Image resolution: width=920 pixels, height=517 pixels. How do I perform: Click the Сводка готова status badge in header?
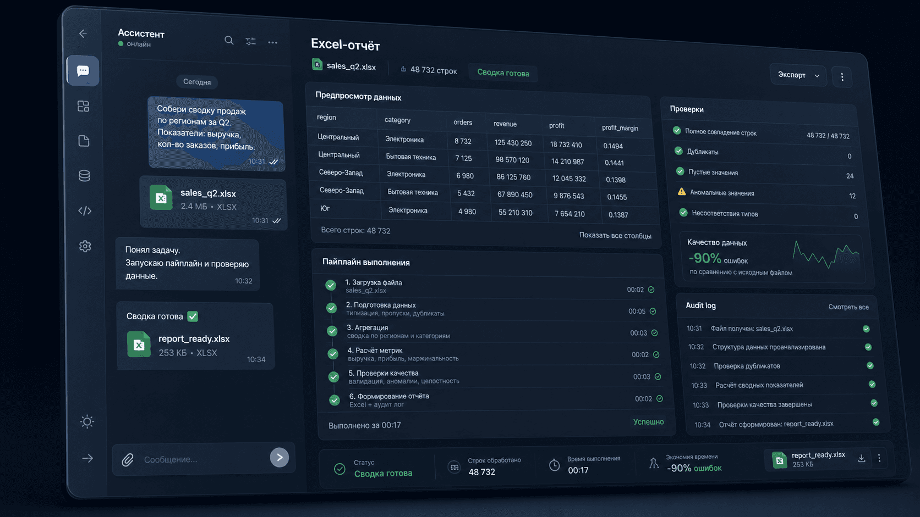coord(503,73)
